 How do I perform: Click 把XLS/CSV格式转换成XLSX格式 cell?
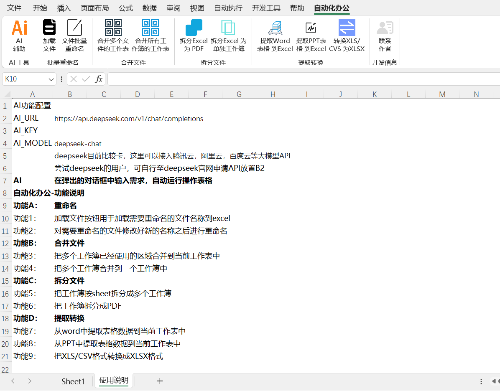coord(108,356)
